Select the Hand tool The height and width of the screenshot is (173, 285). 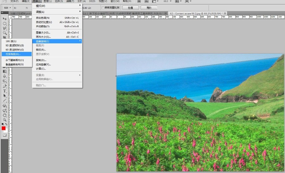(5, 115)
